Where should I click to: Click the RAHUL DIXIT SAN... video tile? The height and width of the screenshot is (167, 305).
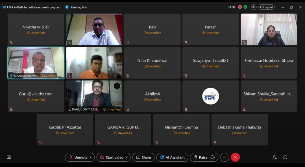[94, 96]
